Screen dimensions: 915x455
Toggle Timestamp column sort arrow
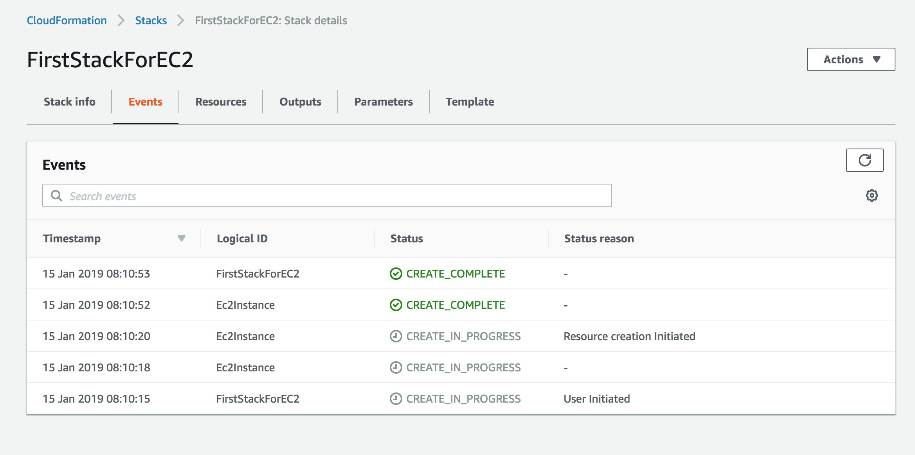point(181,238)
